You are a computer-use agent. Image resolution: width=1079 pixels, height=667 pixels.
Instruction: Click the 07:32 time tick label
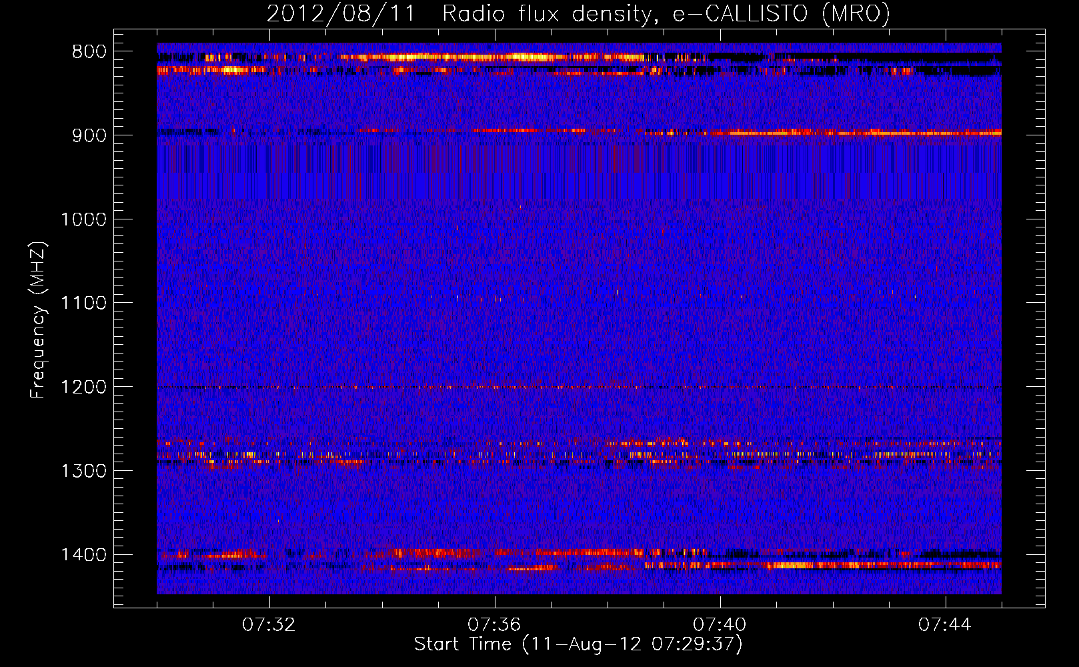269,625
